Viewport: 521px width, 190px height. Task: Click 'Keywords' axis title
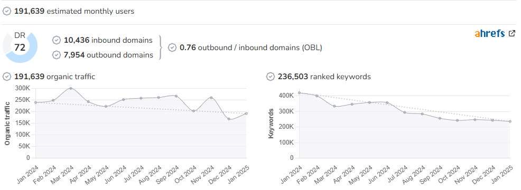271,123
